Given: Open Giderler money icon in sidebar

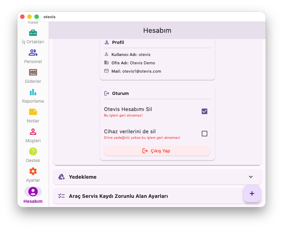Looking at the screenshot, I should tap(33, 72).
